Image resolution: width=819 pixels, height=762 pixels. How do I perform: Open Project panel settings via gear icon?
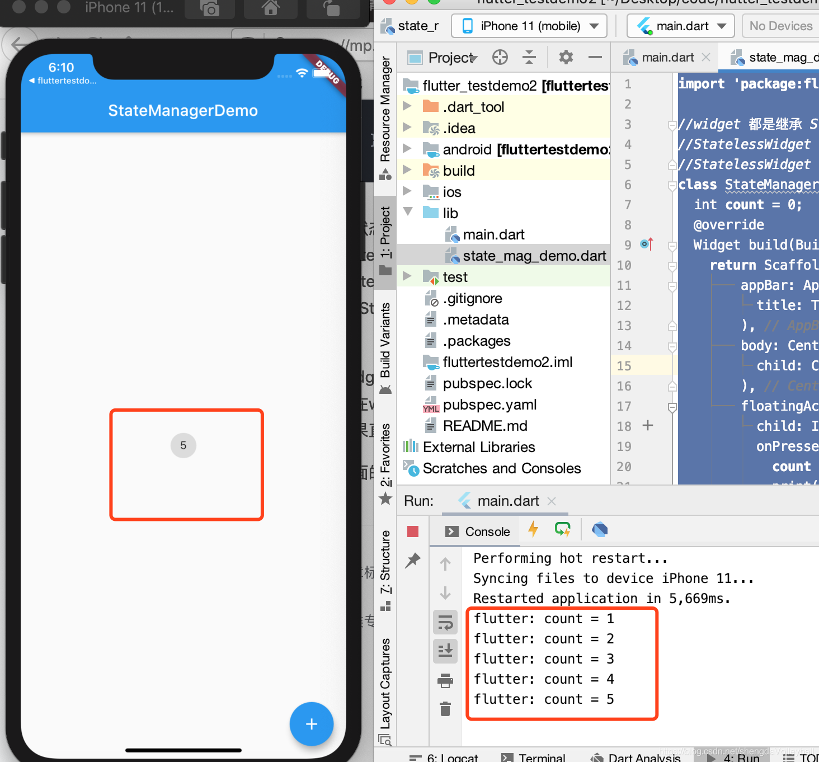[566, 57]
